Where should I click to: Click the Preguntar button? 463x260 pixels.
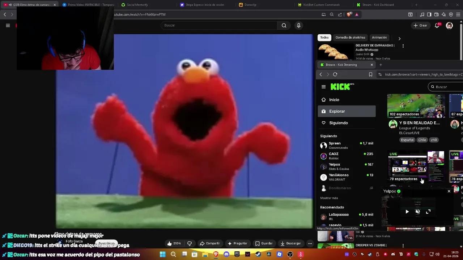(237, 243)
